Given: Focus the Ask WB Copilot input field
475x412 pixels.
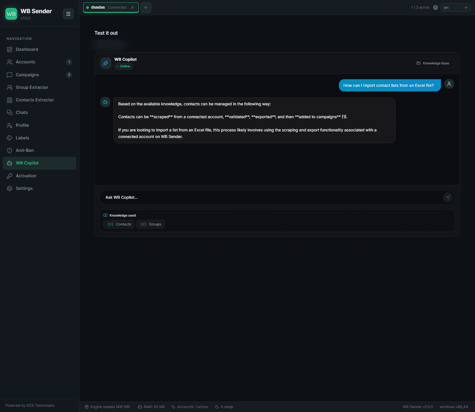Looking at the screenshot, I should (x=271, y=197).
